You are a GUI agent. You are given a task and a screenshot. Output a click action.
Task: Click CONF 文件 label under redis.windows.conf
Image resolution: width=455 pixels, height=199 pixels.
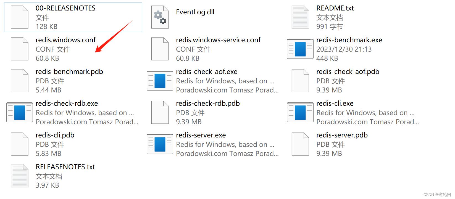pos(53,49)
